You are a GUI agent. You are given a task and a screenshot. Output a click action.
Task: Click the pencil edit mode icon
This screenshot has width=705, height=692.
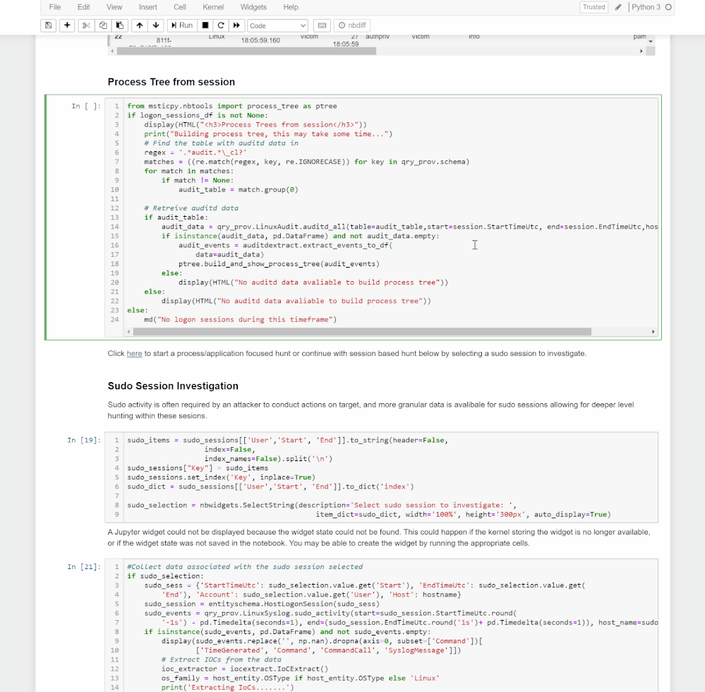click(619, 7)
